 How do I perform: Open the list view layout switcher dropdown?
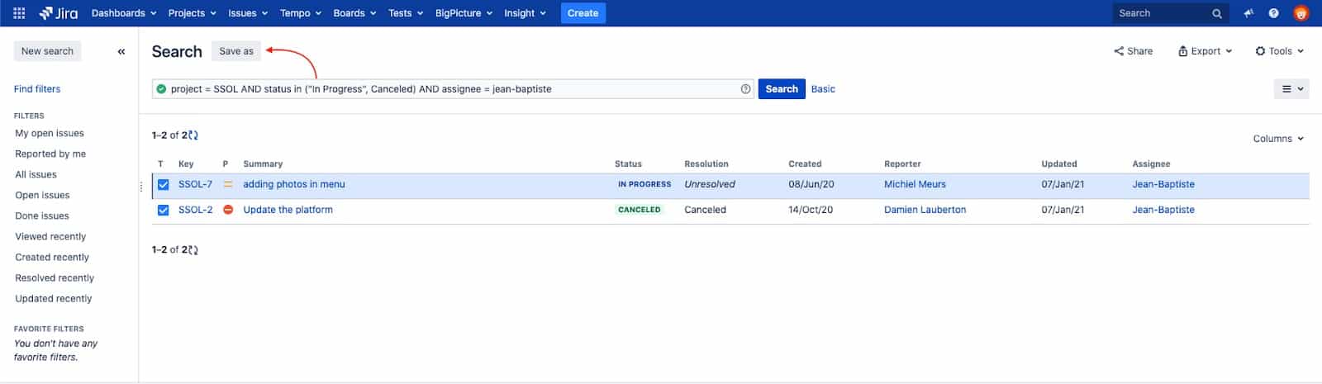coord(1292,89)
